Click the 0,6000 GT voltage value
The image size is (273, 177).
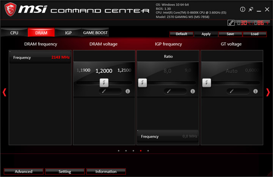252,70
